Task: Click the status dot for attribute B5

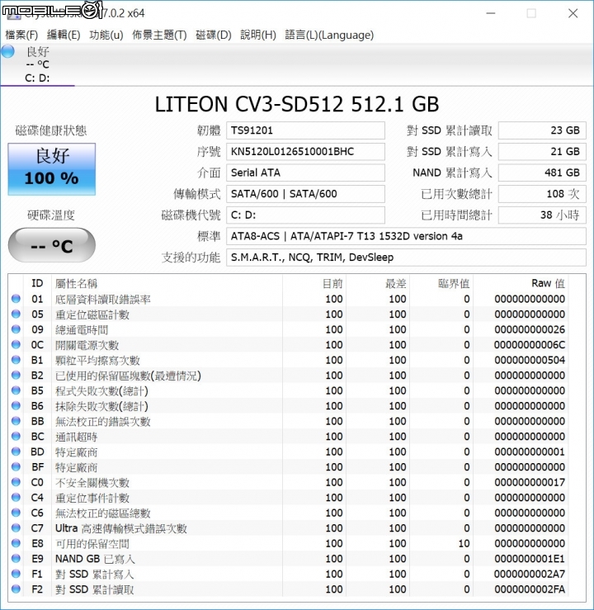Action: (x=16, y=390)
